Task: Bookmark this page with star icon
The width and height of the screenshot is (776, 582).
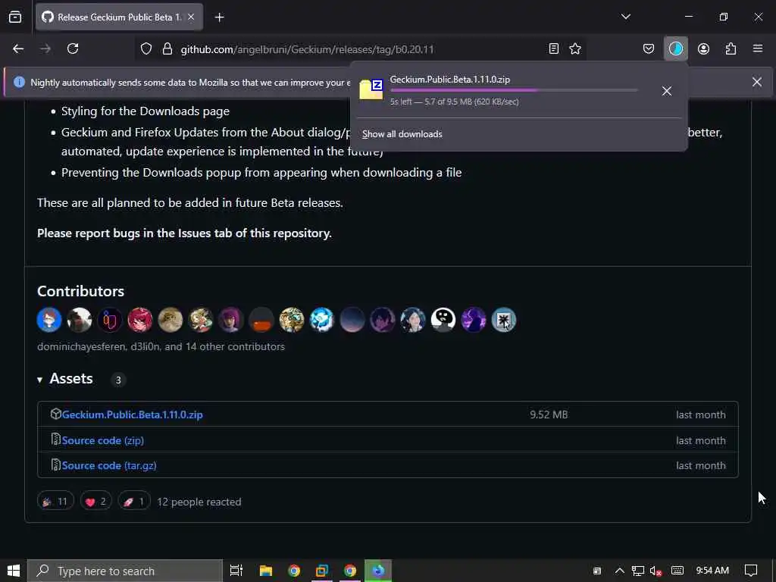Action: (x=575, y=48)
